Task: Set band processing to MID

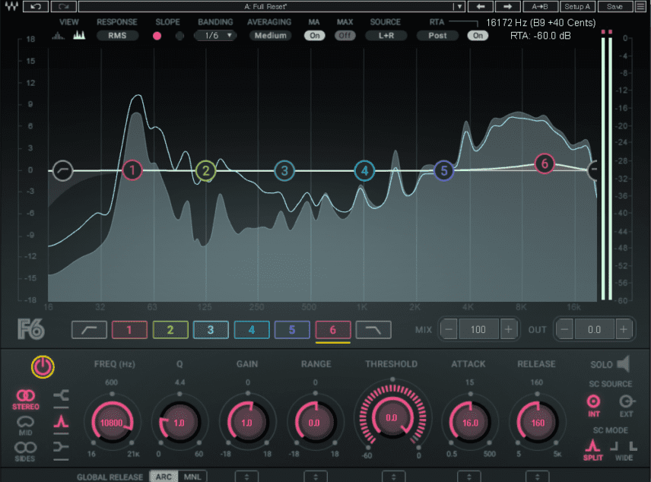Action: [x=25, y=426]
